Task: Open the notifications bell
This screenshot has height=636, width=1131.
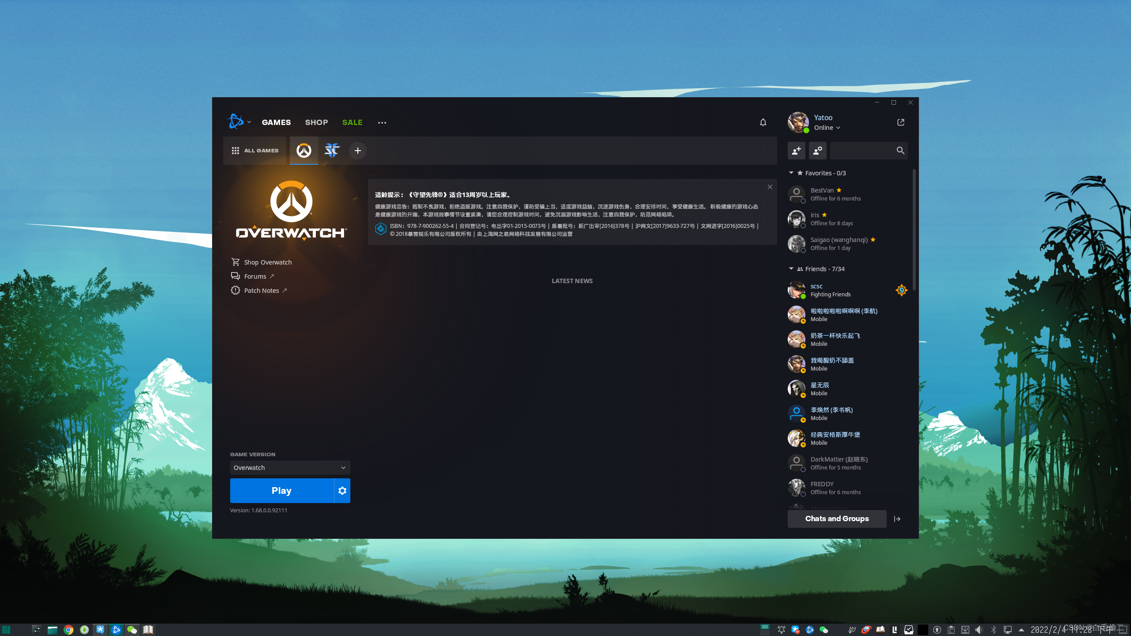Action: pyautogui.click(x=763, y=122)
